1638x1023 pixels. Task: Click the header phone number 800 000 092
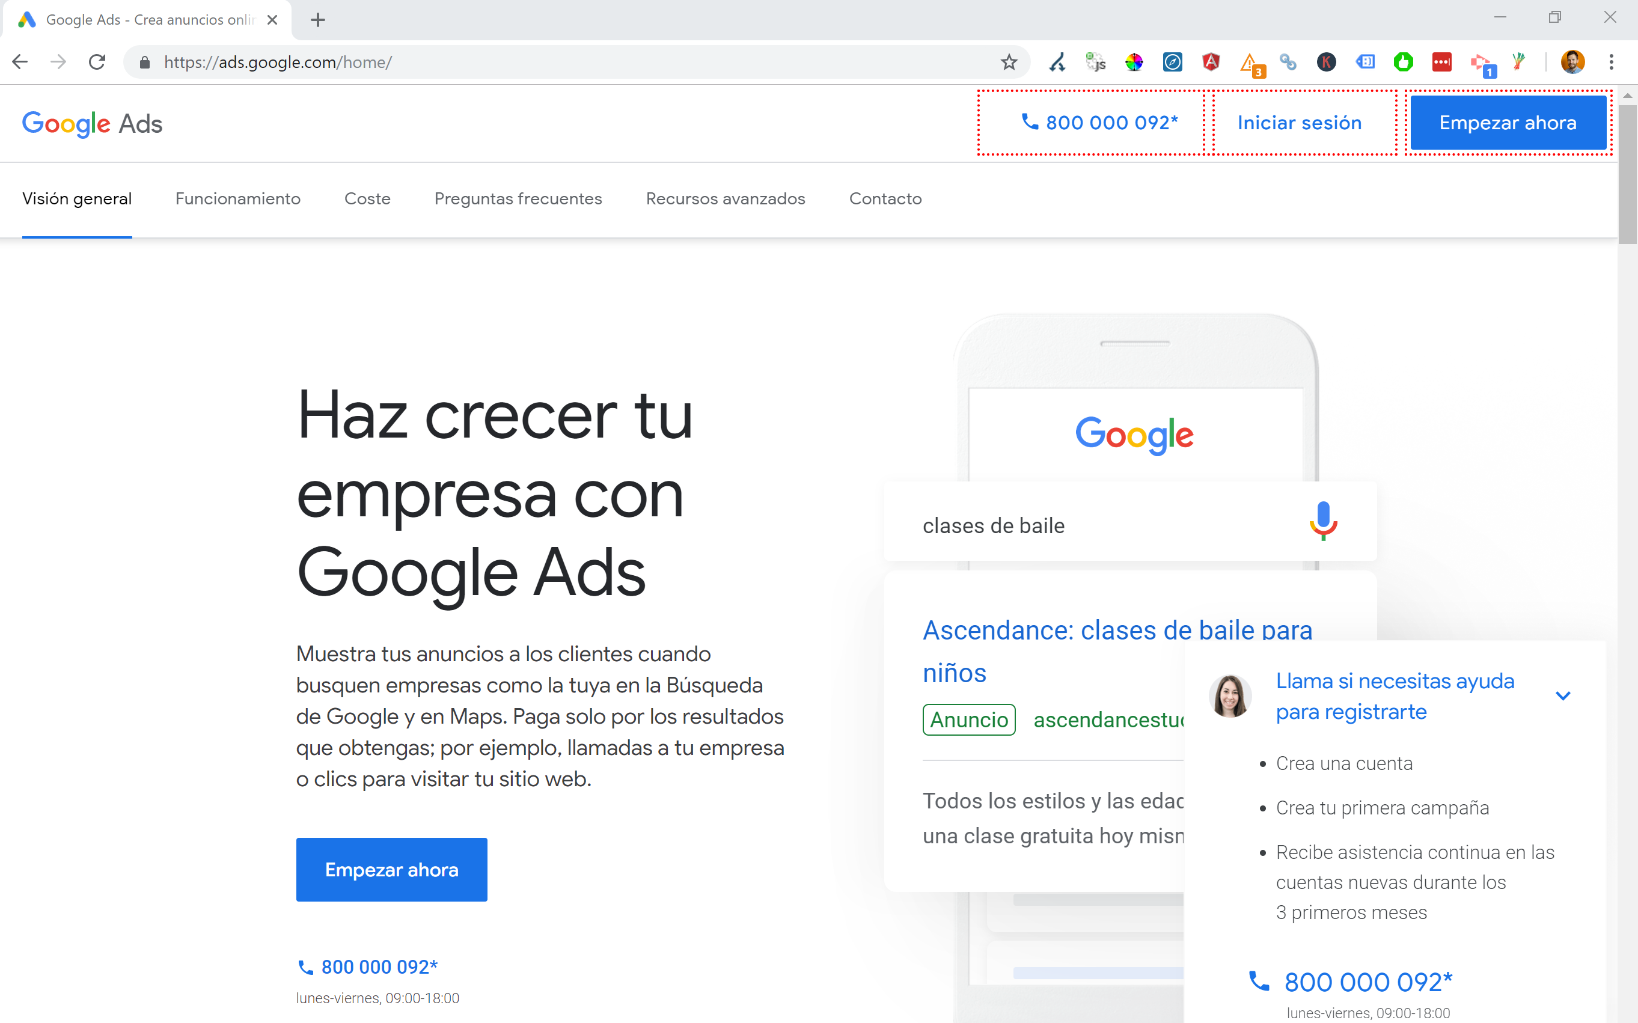[x=1099, y=123]
